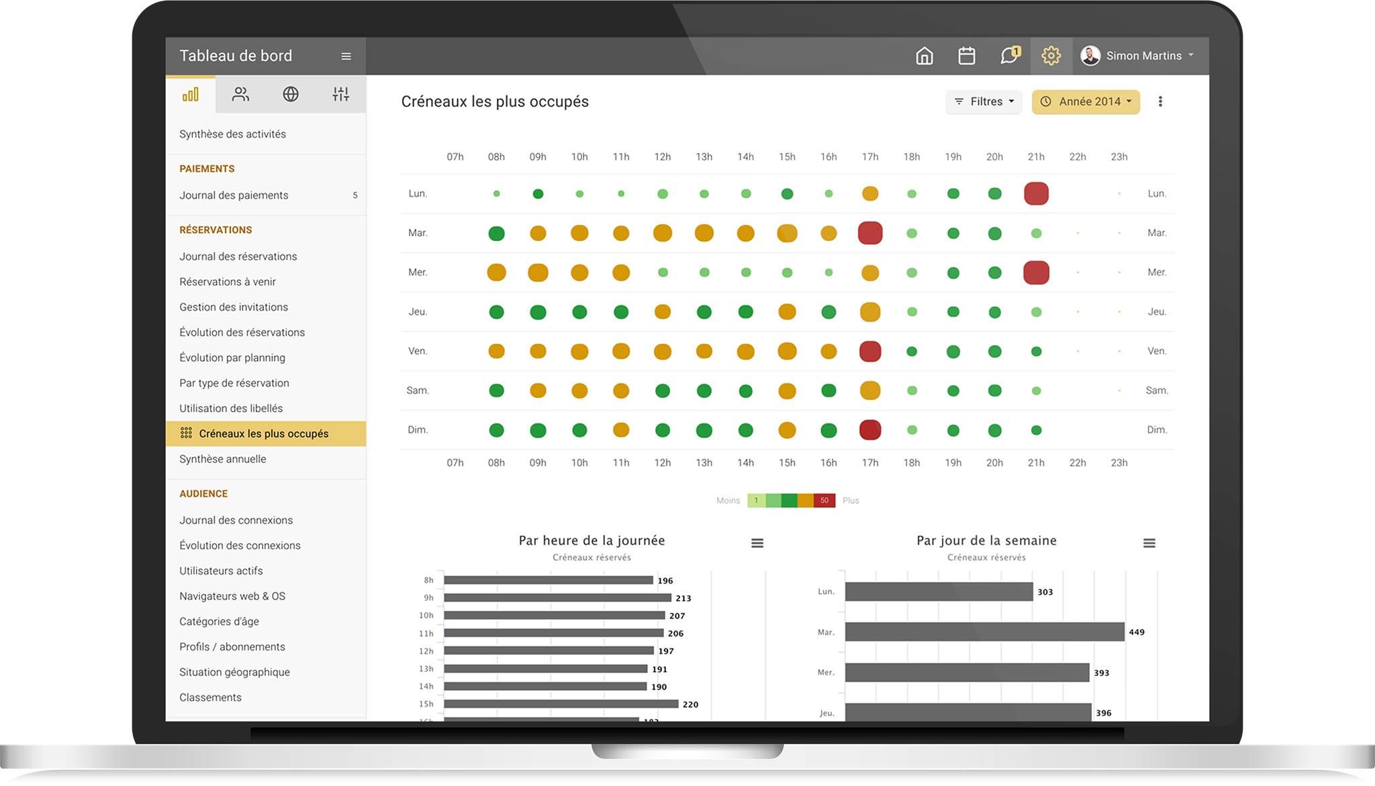Open the calendar icon in header
Screen dimensions: 1375x786
(x=966, y=56)
